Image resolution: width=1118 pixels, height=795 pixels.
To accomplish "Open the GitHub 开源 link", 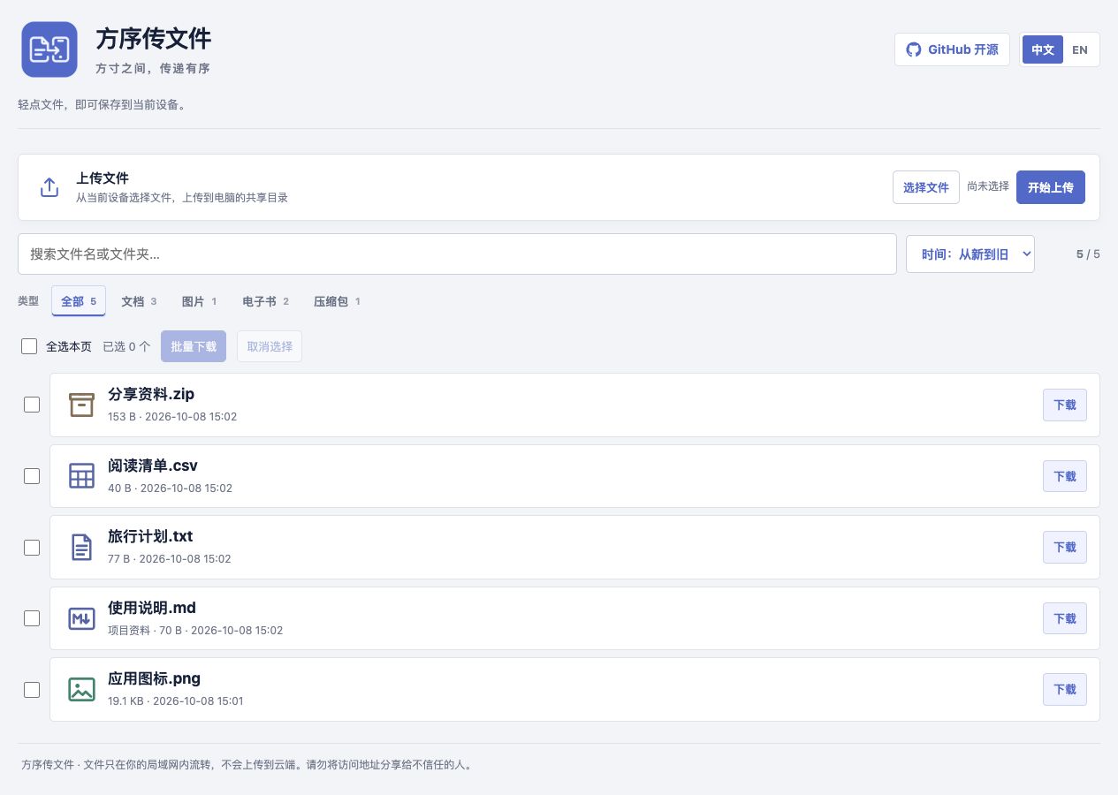I will [x=952, y=49].
